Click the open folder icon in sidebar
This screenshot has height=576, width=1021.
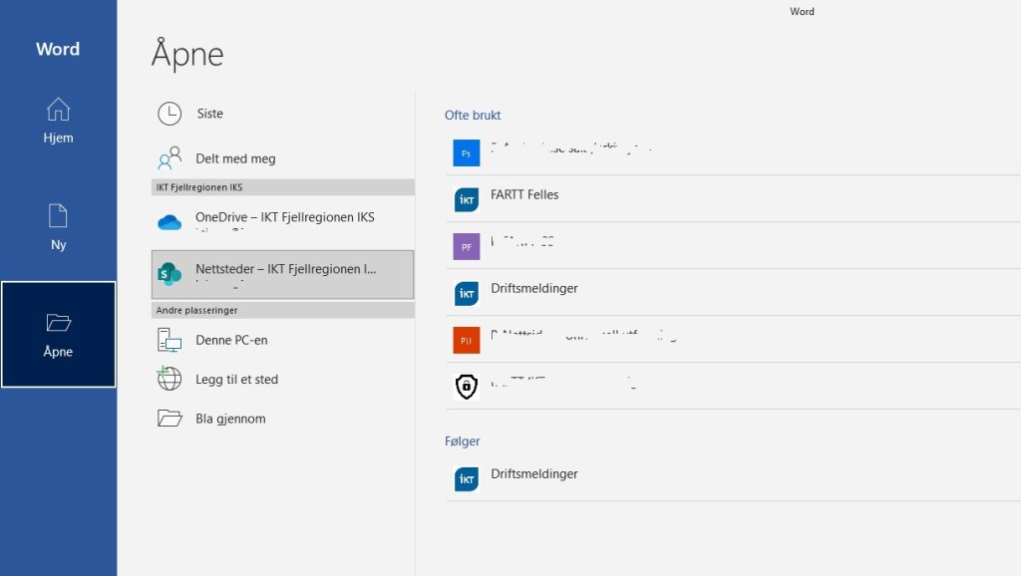(58, 322)
